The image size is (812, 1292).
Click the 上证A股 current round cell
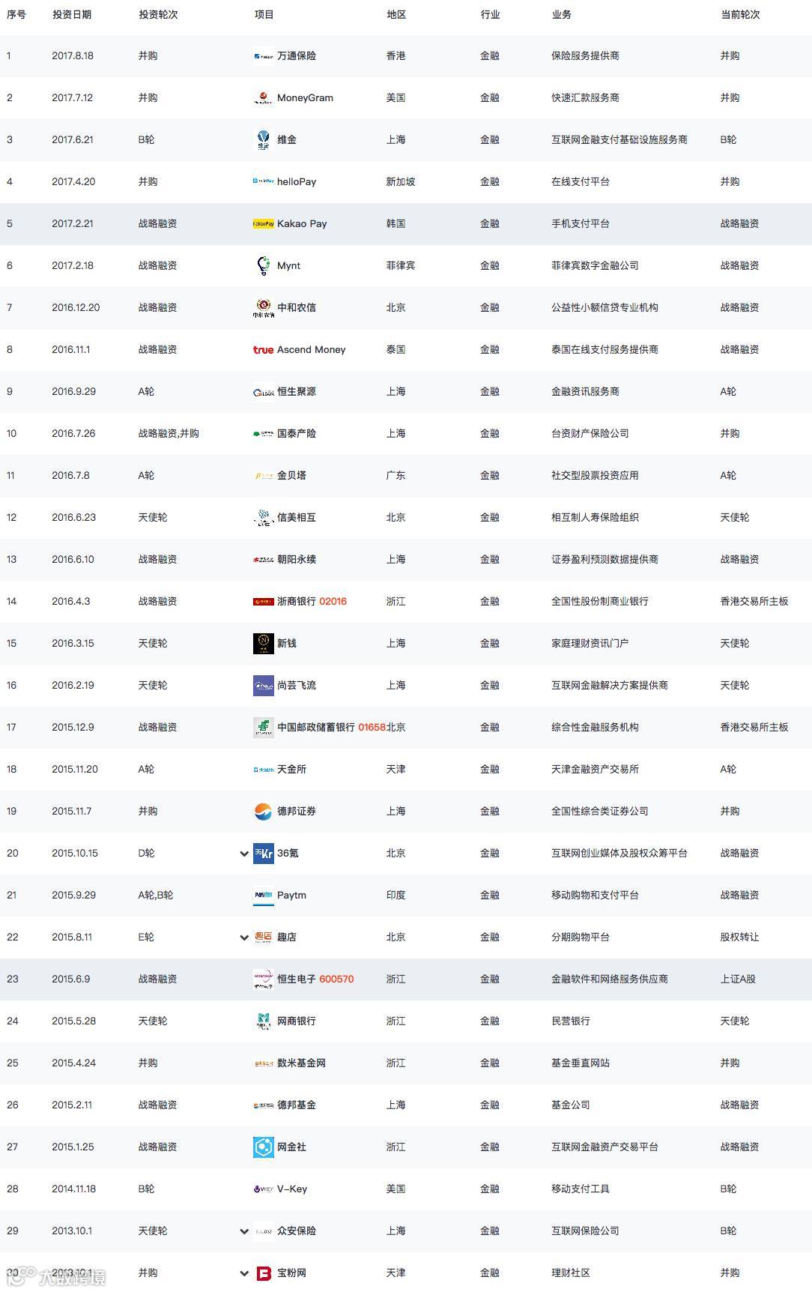(x=738, y=979)
